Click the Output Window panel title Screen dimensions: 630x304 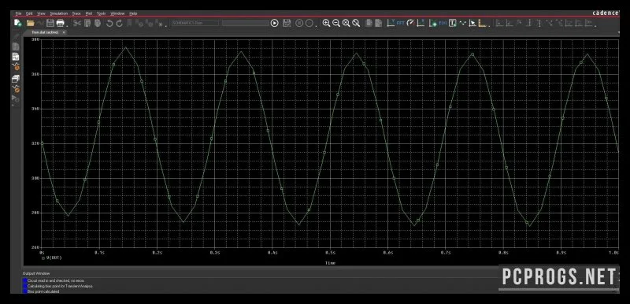tap(36, 273)
